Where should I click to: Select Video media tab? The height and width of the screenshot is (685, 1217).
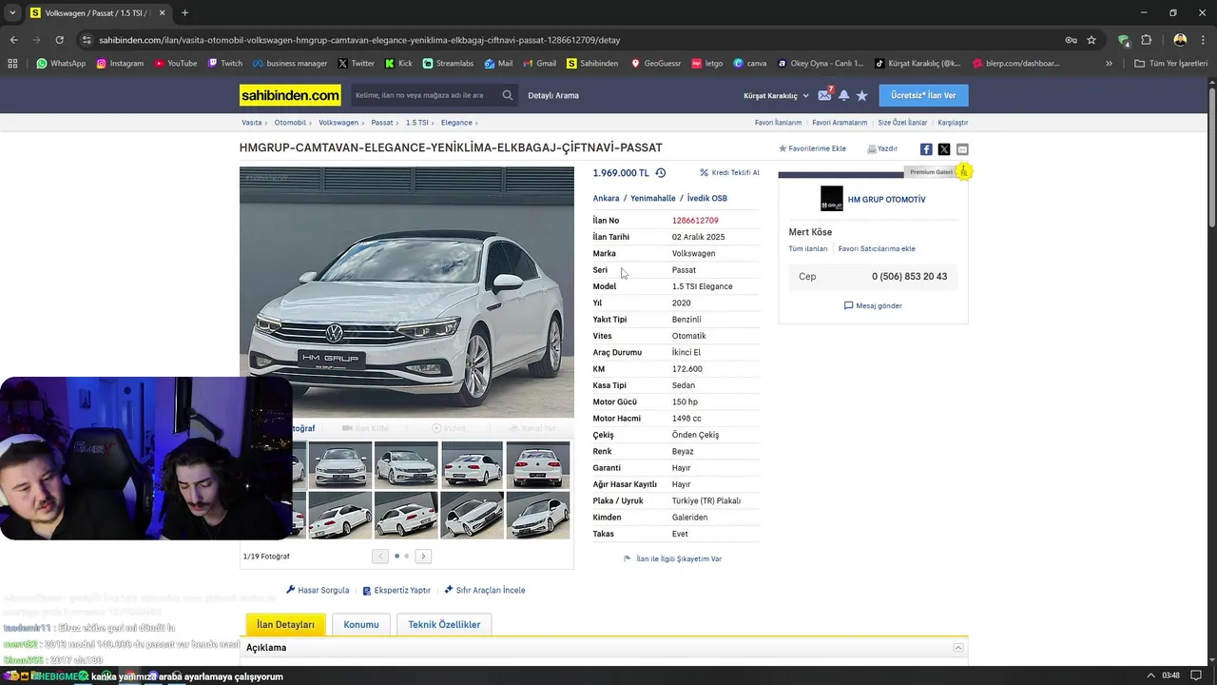pyautogui.click(x=449, y=429)
